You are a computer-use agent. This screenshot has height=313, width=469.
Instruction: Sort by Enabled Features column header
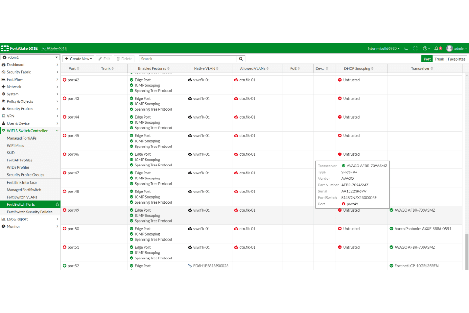157,68
